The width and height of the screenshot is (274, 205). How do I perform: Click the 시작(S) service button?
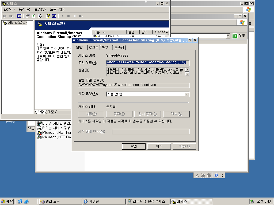point(91,114)
